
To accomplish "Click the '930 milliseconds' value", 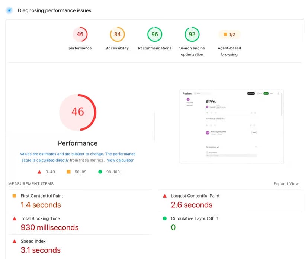I will coord(50,227).
